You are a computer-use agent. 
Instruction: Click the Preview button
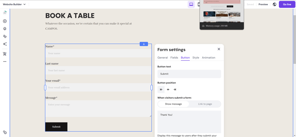(263, 4)
